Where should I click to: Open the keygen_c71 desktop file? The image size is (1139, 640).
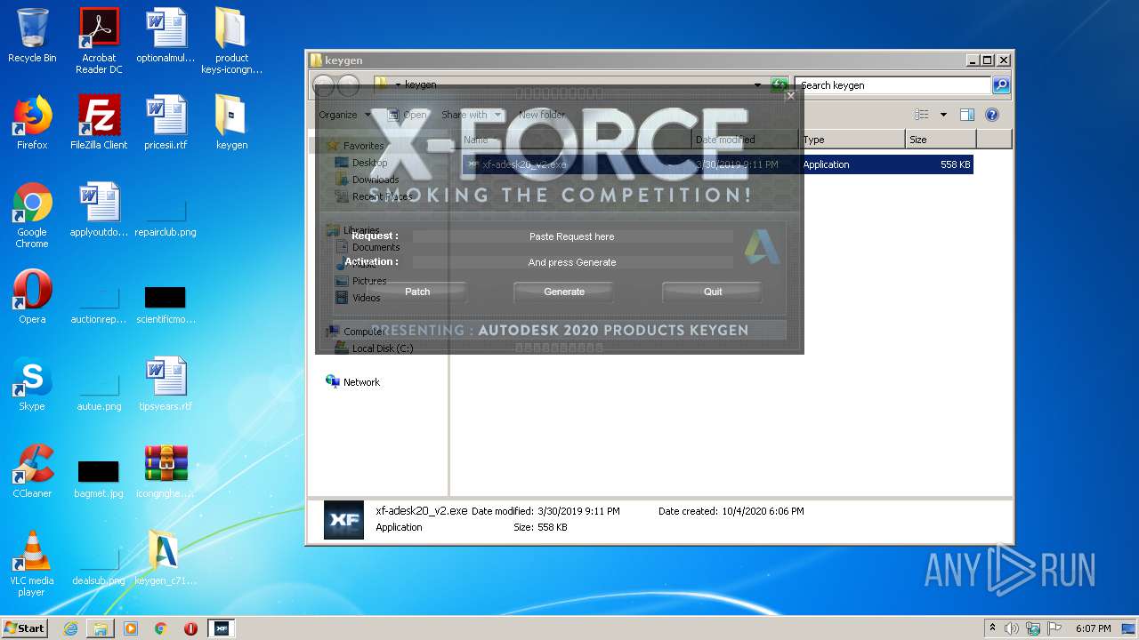[166, 558]
